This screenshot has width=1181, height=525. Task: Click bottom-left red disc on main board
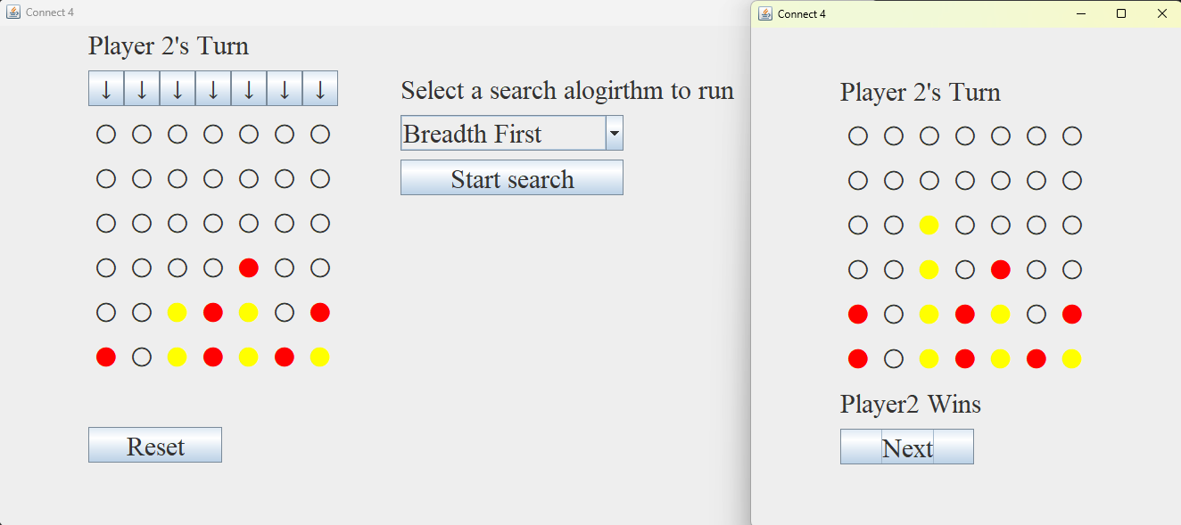pyautogui.click(x=106, y=357)
